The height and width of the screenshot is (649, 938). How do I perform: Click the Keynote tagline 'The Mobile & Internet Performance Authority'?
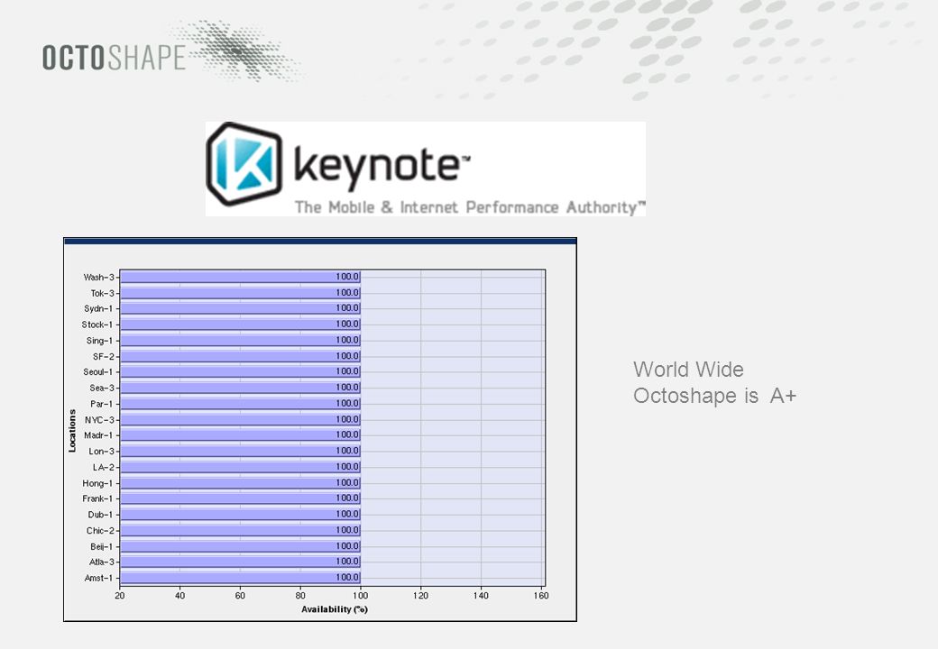470,206
